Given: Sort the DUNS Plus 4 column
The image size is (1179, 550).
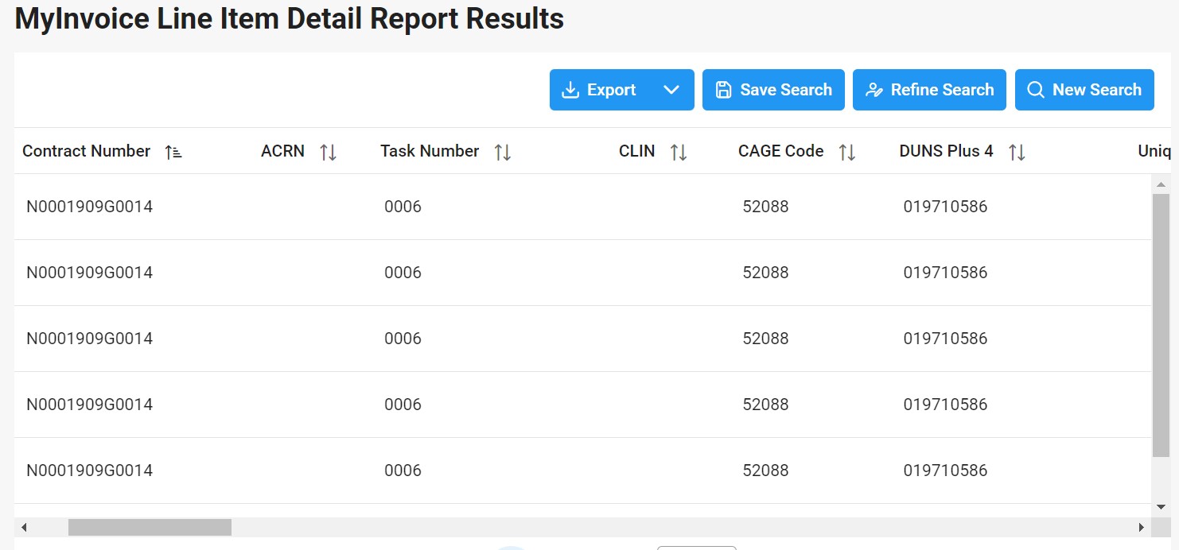Looking at the screenshot, I should click(x=1017, y=152).
